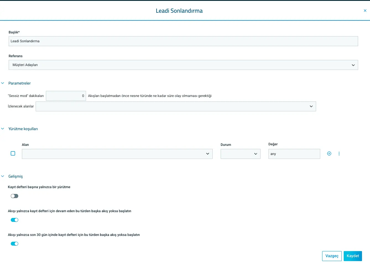370x263 pixels.
Task: Open the three-dot condition options menu
Action: (339, 154)
